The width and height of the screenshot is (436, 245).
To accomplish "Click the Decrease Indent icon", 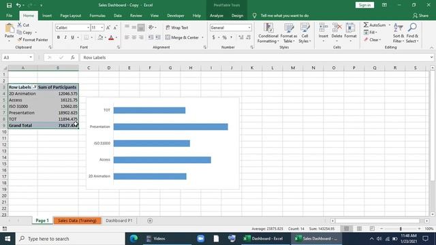I will 151,37.
